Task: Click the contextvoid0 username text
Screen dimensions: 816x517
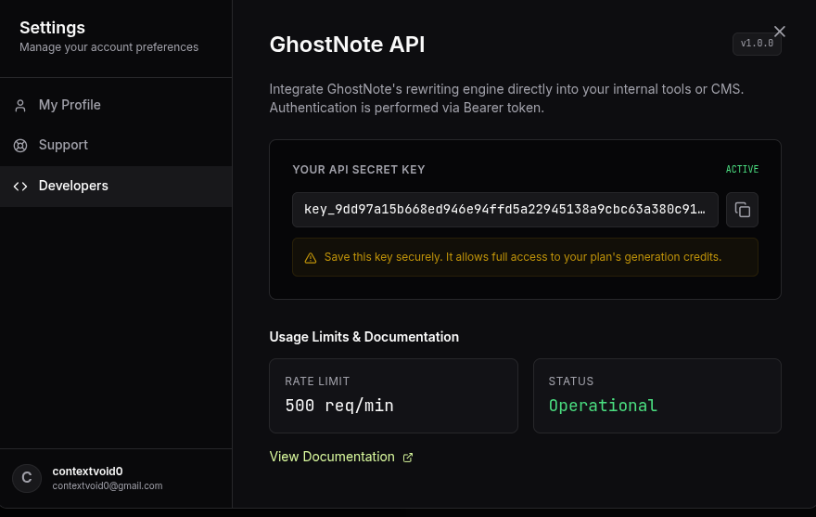Action: click(87, 472)
